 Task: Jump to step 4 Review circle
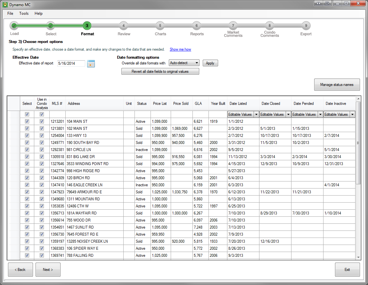click(x=124, y=26)
